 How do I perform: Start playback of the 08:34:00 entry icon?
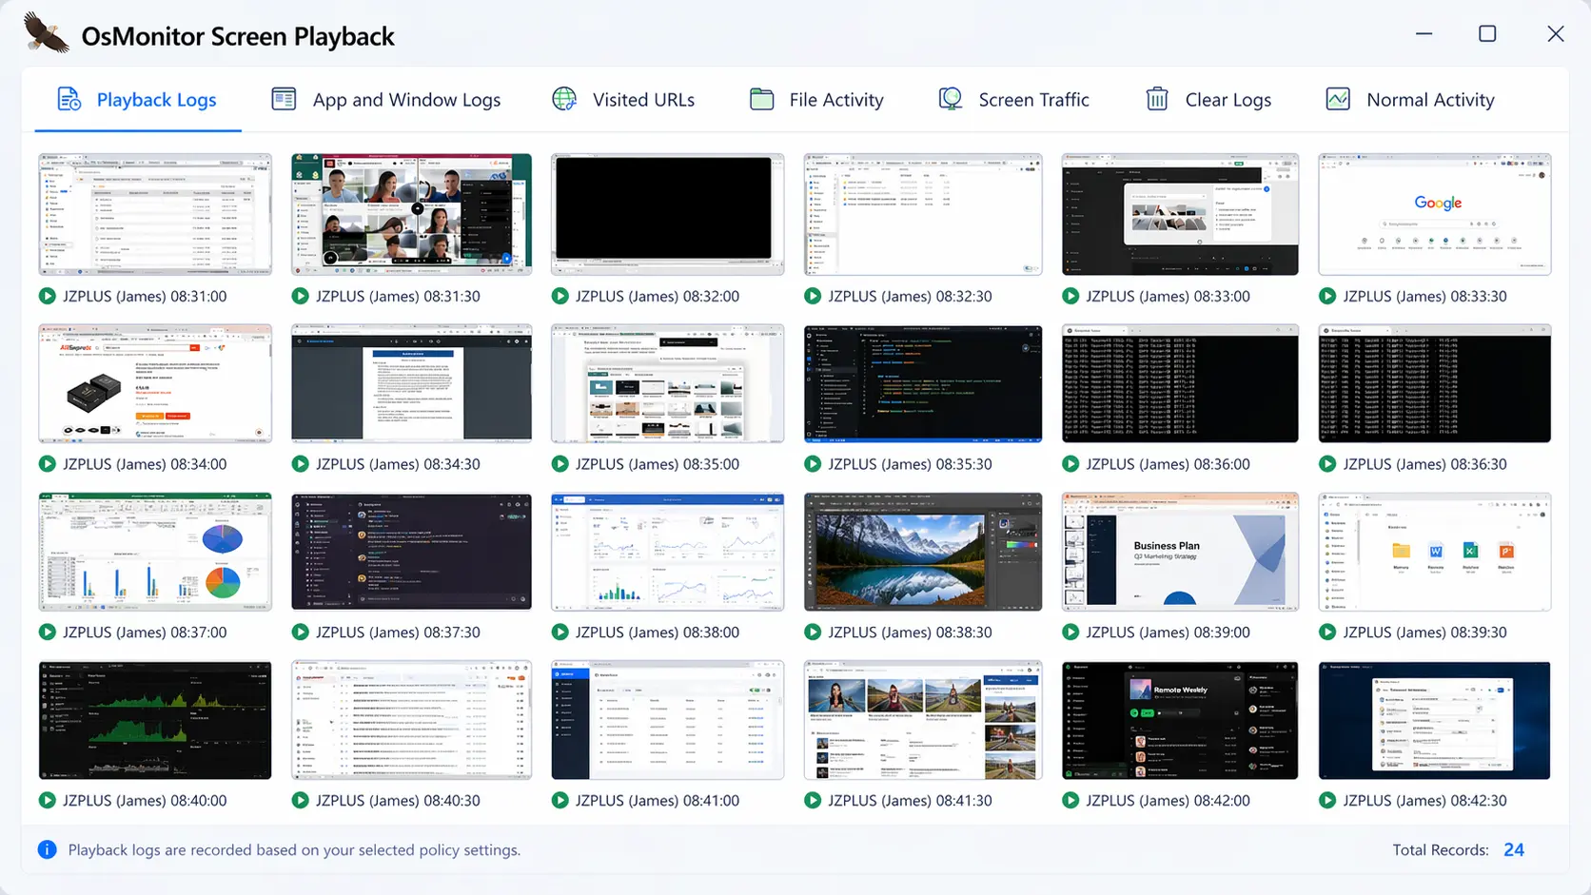[x=47, y=464]
